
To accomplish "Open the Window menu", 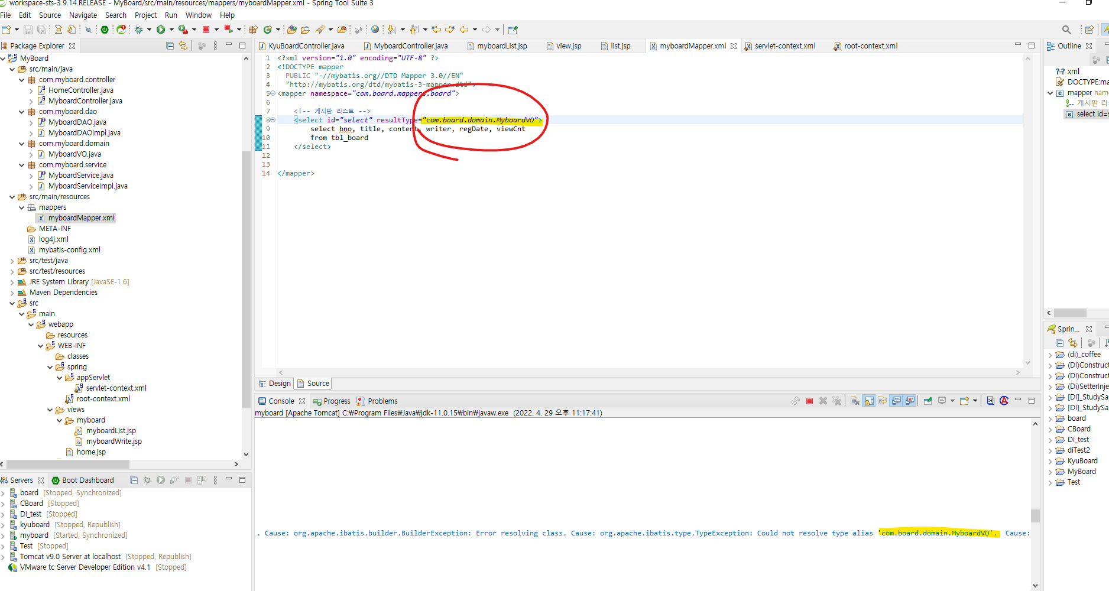I will pyautogui.click(x=198, y=15).
